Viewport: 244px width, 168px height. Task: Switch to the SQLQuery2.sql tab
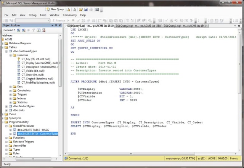(138, 26)
